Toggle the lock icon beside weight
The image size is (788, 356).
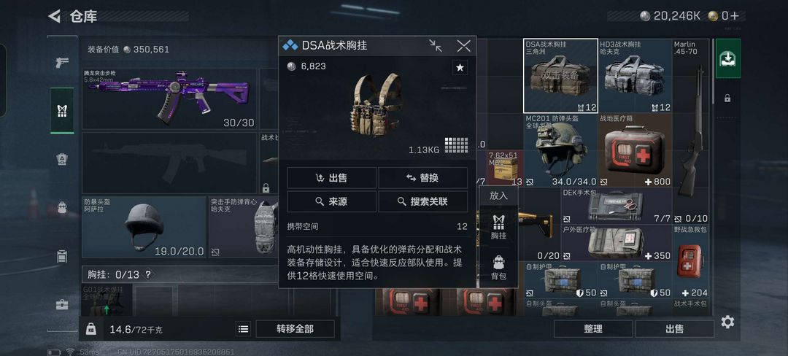[x=91, y=329]
